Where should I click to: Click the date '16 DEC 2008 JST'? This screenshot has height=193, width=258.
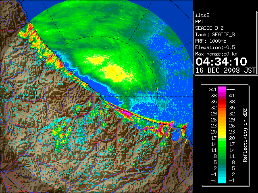click(x=226, y=70)
